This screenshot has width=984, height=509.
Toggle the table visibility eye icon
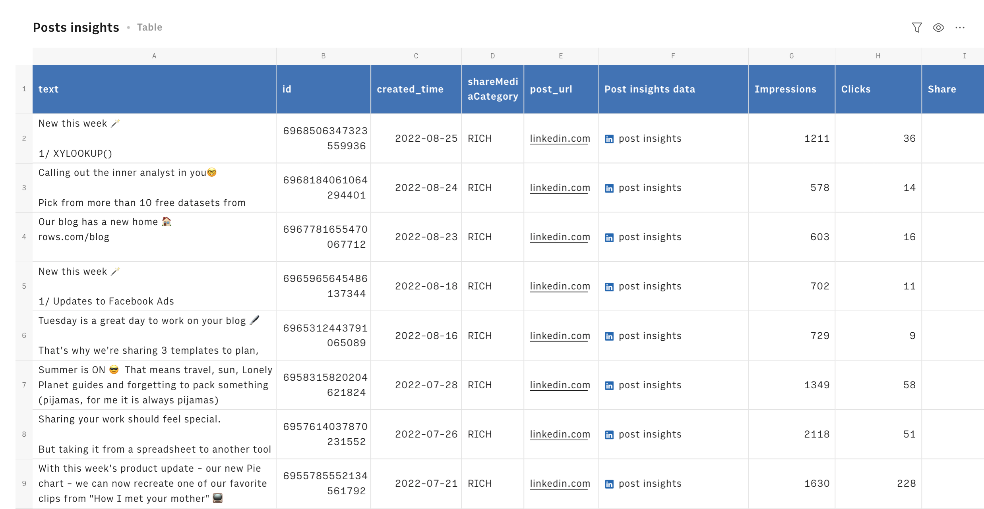point(938,27)
